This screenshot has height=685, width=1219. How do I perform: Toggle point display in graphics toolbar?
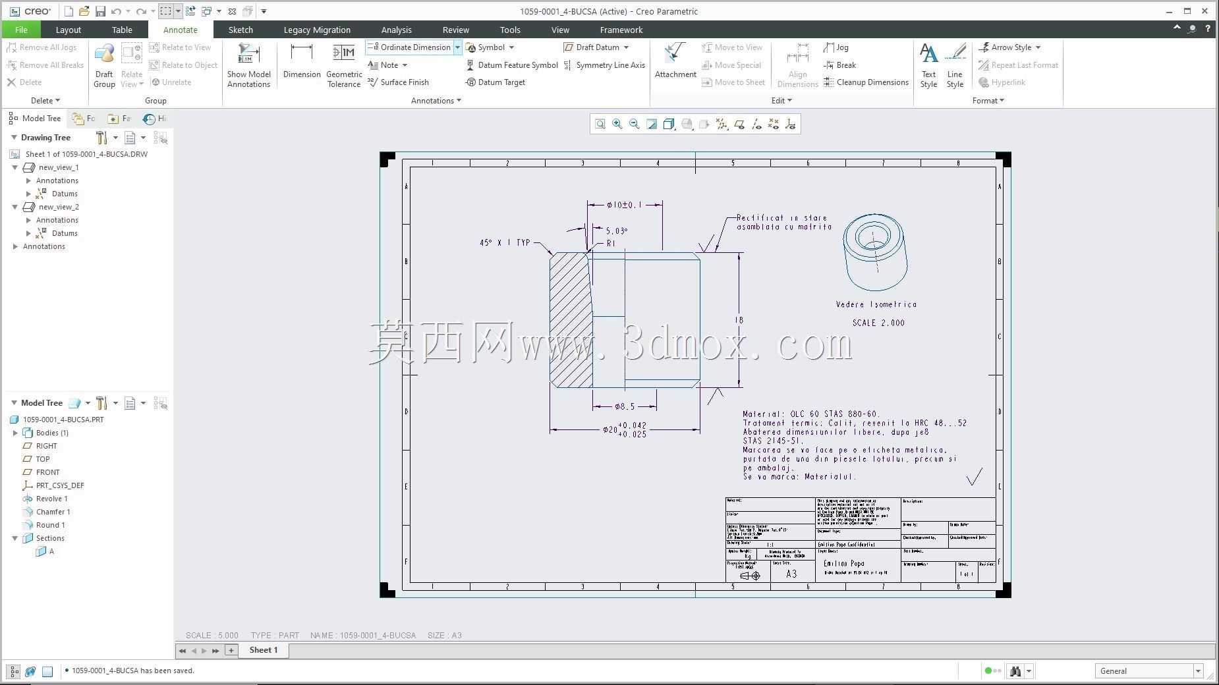pos(774,124)
